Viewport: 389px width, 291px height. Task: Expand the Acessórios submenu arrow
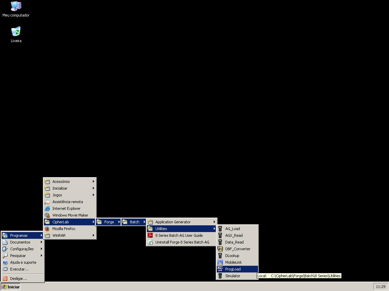click(x=93, y=182)
